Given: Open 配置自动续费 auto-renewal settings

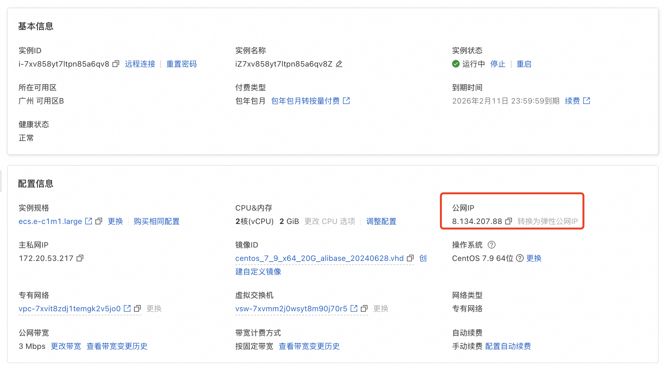Looking at the screenshot, I should click(x=508, y=346).
